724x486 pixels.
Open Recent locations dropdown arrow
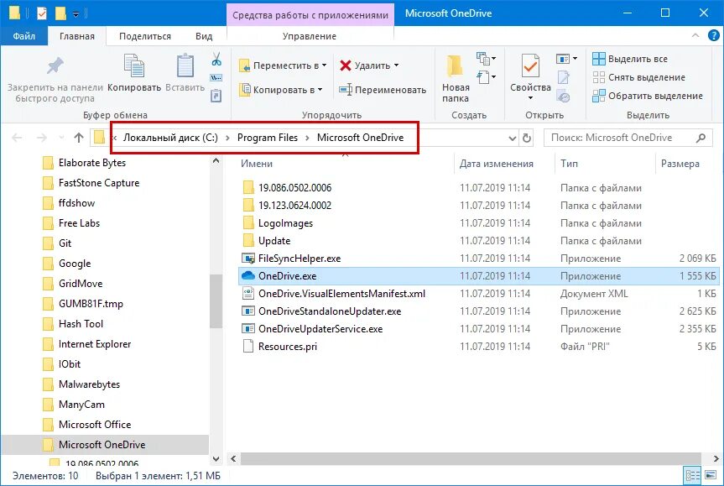pos(61,138)
